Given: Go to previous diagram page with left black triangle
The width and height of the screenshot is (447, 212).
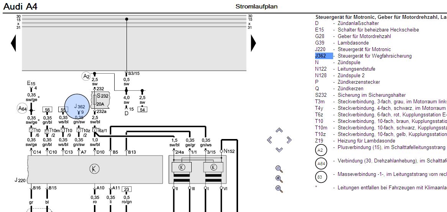Looking at the screenshot, I should coord(13,43).
